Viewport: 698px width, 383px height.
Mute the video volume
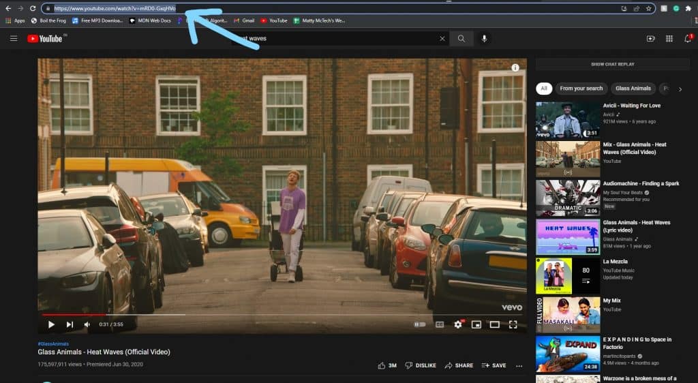87,324
